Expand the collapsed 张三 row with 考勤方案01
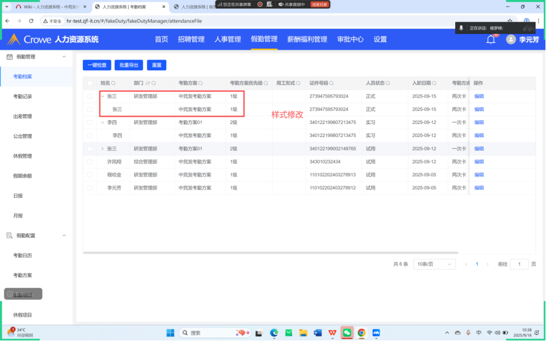Viewport: 546px width, 341px height. [x=102, y=149]
